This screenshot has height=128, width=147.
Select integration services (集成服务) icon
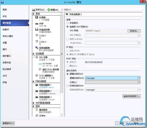click(37, 110)
